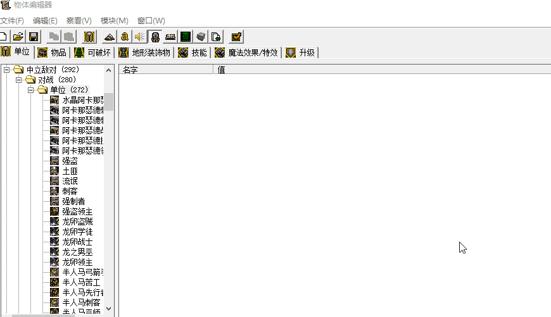Switch to the 技能 tab
Screen dimensions: 551x317
(193, 53)
